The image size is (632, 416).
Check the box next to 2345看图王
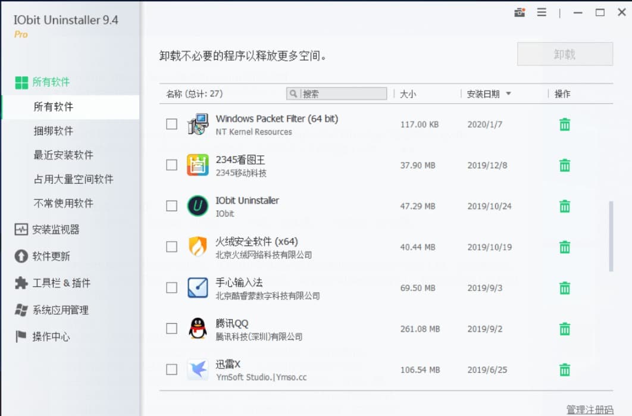[x=172, y=165]
